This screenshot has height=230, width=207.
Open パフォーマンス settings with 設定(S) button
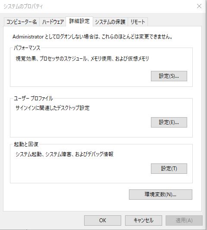pyautogui.click(x=169, y=76)
